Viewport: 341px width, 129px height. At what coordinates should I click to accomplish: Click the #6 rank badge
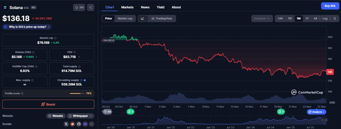pyautogui.click(x=34, y=7)
